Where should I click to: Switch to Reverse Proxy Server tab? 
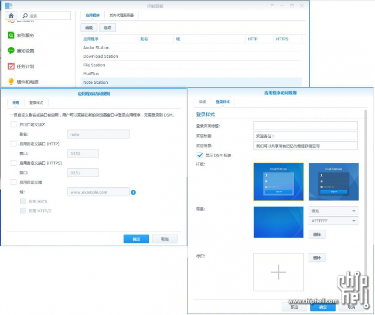click(x=122, y=15)
